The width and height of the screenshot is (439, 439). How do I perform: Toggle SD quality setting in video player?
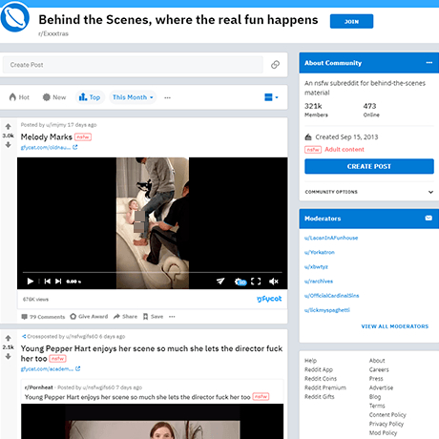240,282
